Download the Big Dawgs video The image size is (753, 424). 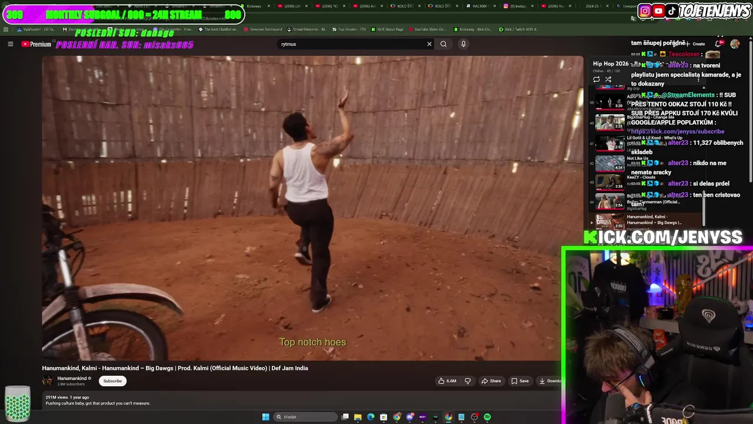(549, 381)
